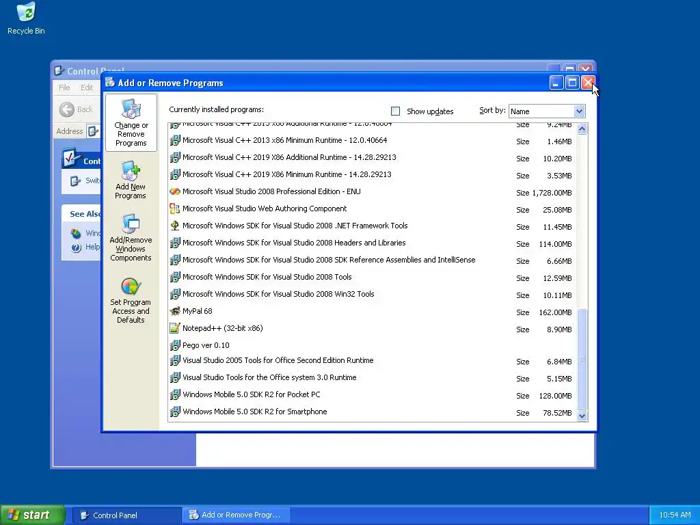The width and height of the screenshot is (700, 525).
Task: Open the File menu in Control Panel
Action: (64, 87)
